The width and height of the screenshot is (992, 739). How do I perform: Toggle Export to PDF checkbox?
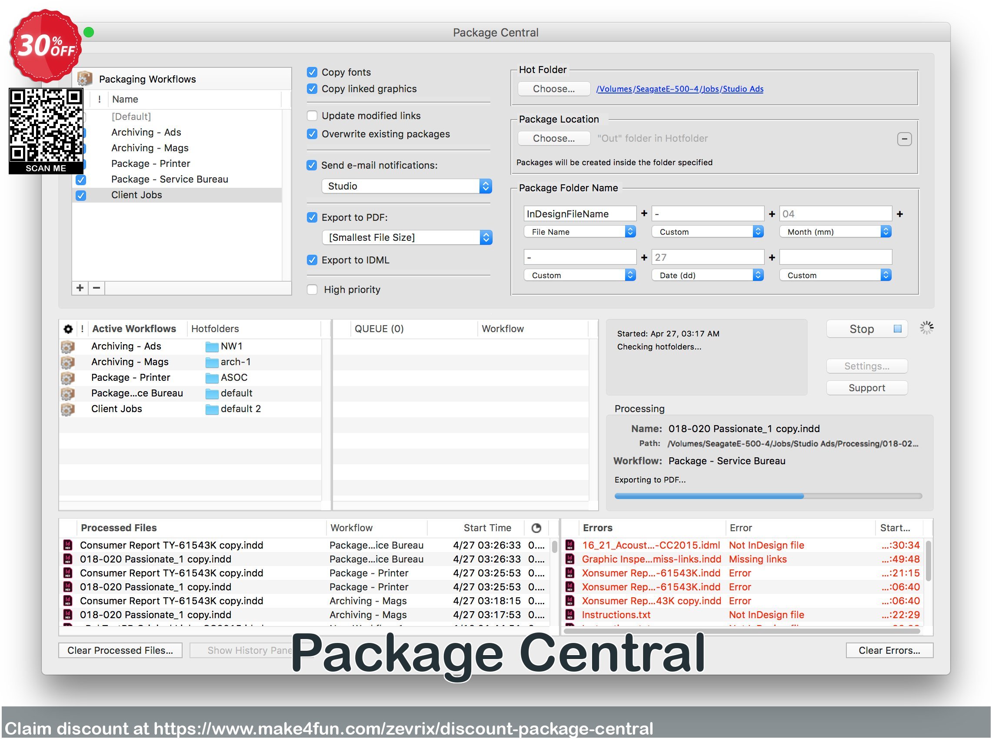click(x=312, y=217)
